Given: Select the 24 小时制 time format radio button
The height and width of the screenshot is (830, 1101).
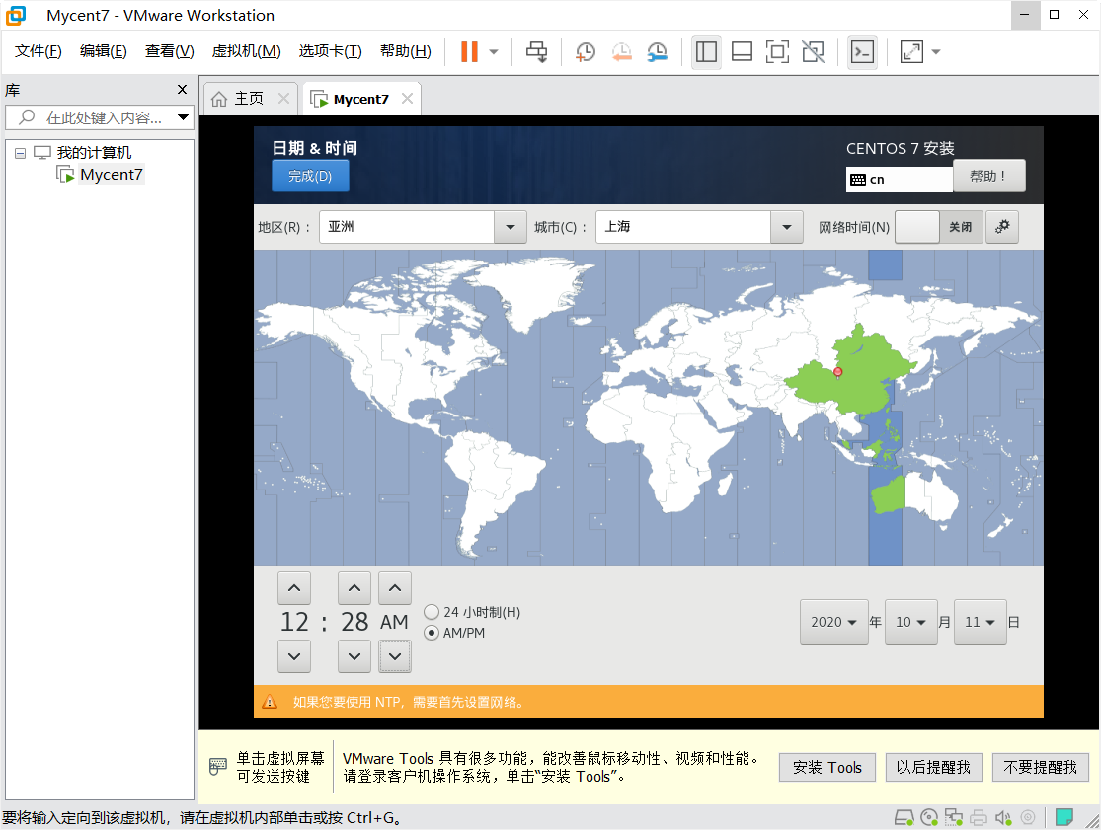Looking at the screenshot, I should 432,611.
